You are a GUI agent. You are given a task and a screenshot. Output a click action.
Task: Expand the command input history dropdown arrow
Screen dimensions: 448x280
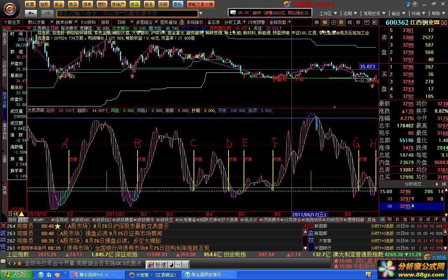(201, 13)
